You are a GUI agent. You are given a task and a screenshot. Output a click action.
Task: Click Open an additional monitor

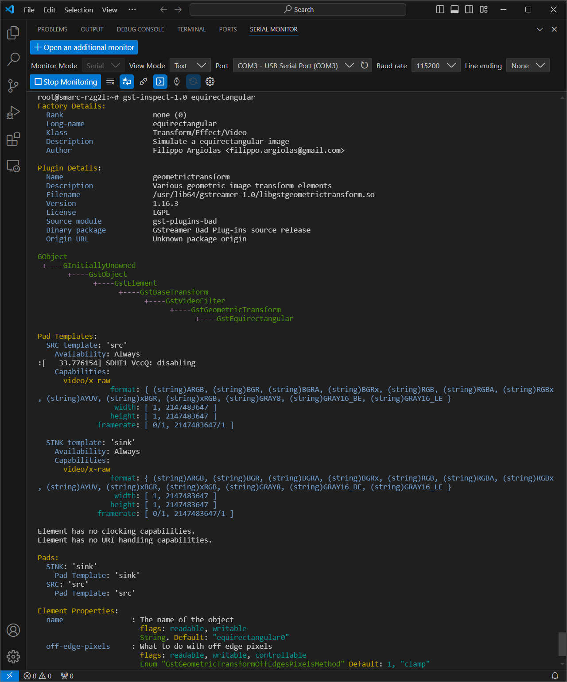point(84,47)
